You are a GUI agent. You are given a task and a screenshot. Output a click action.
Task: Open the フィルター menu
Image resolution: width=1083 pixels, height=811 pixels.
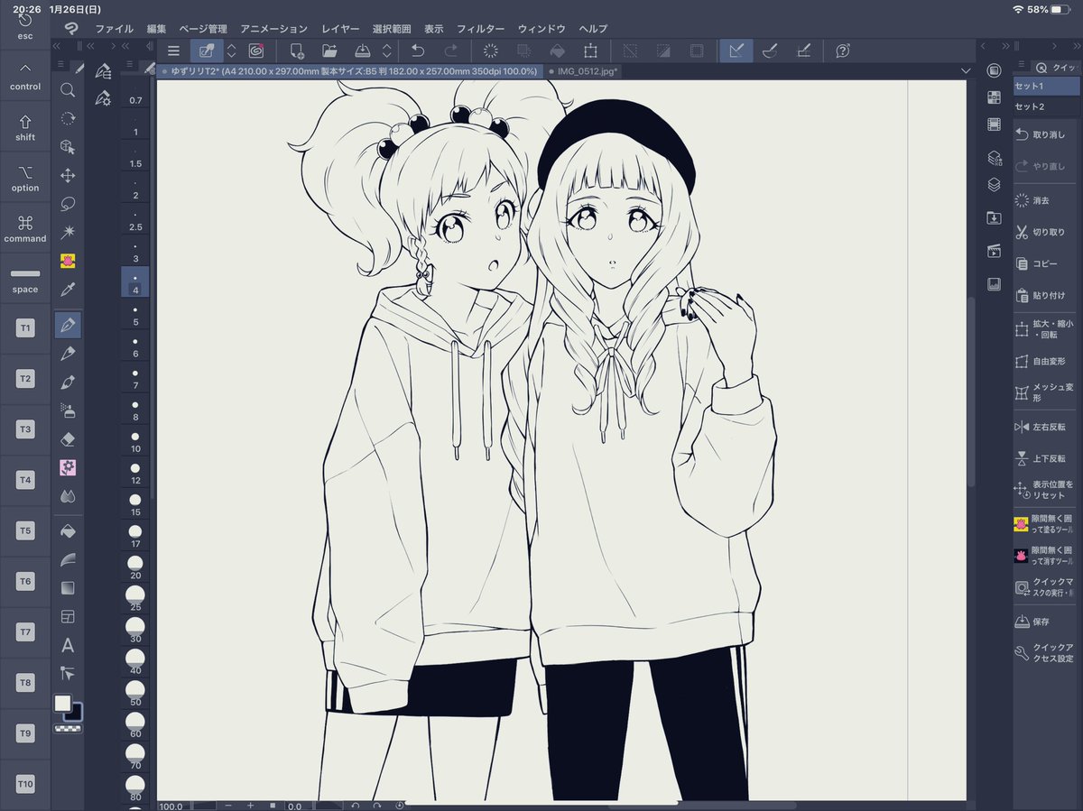point(481,29)
